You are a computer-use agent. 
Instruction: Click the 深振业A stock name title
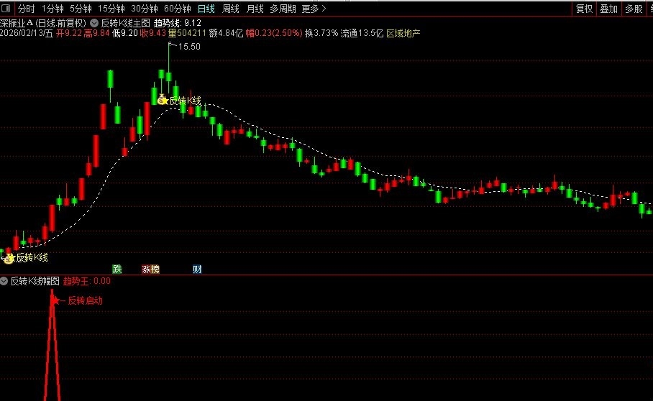pos(17,23)
